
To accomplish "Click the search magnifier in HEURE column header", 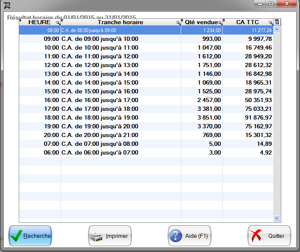I will 58,22.
